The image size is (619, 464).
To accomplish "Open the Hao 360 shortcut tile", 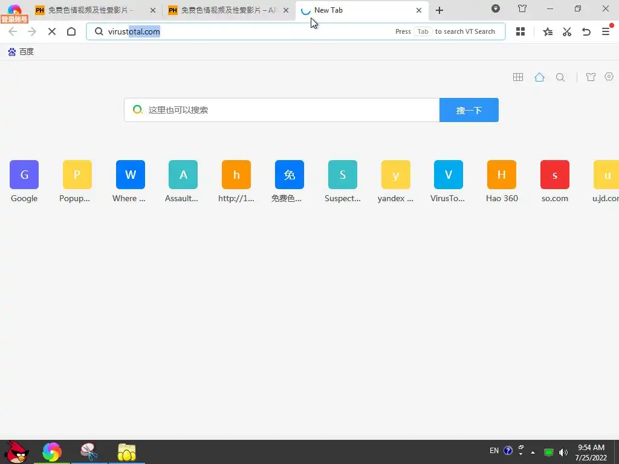I will (501, 181).
